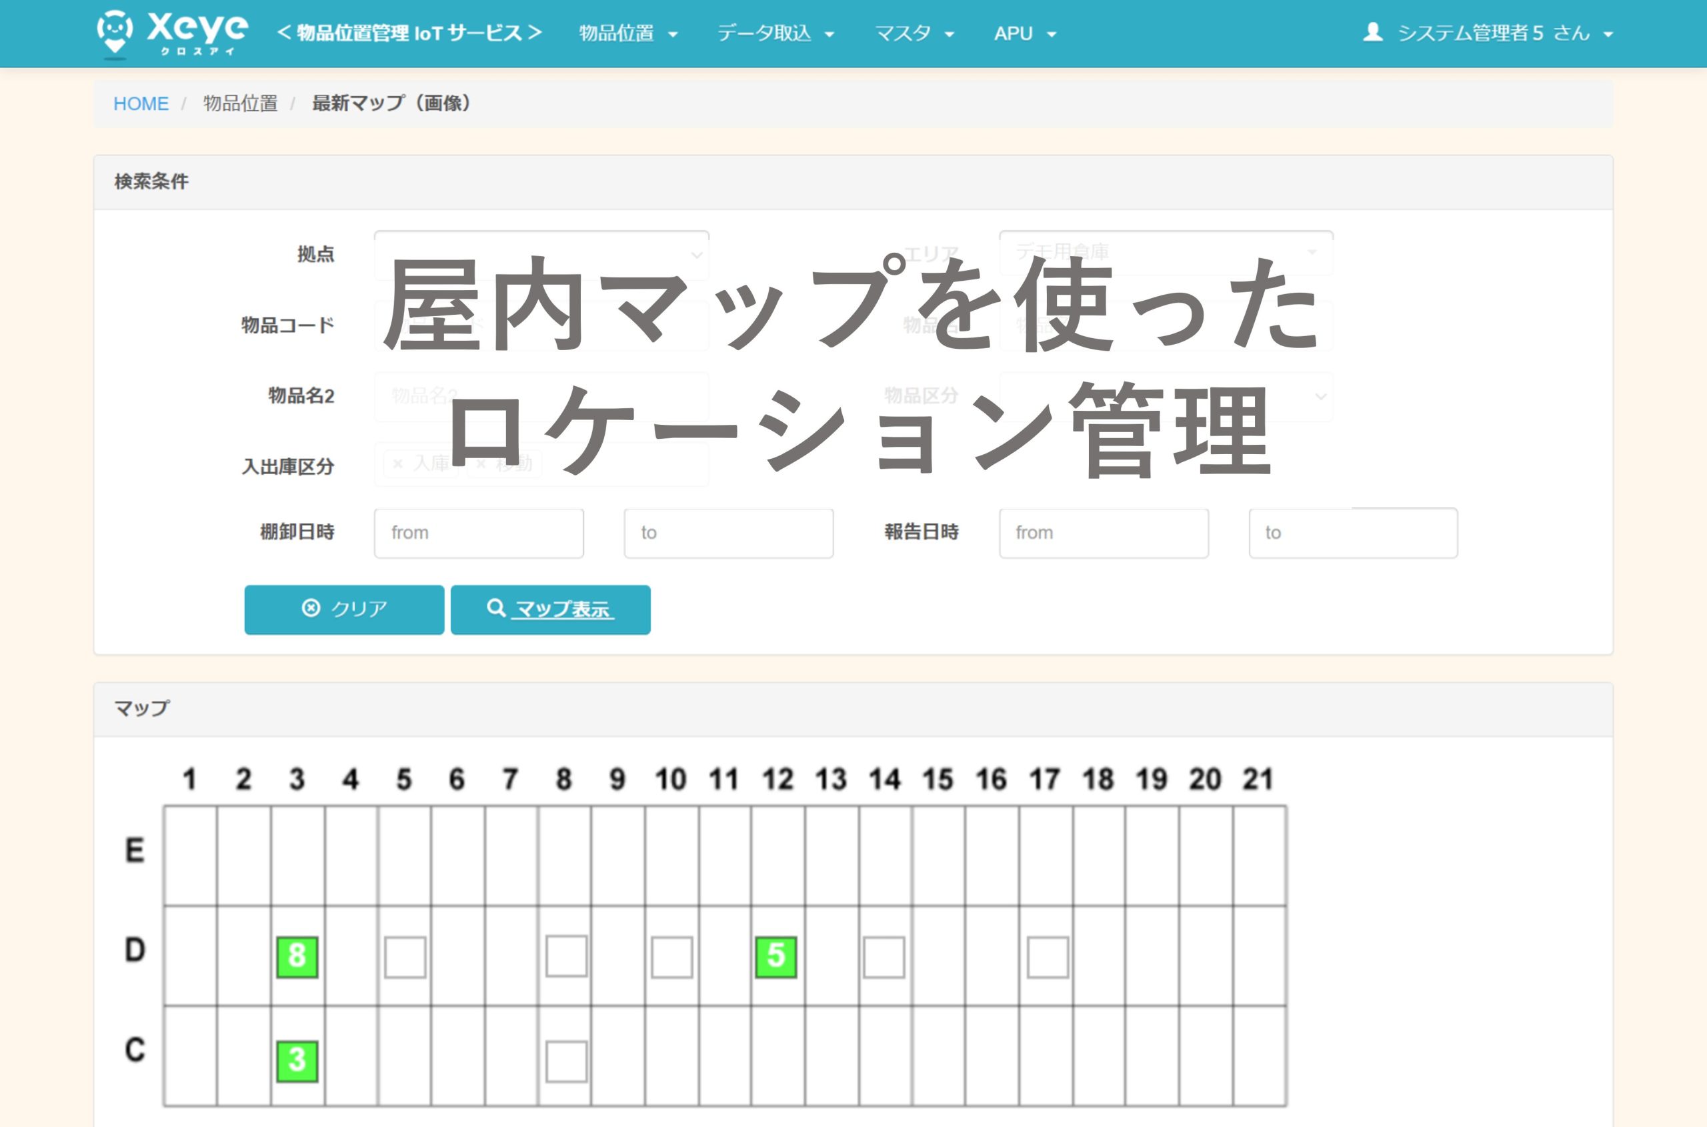Open the エリア dropdown
This screenshot has height=1127, width=1707.
1165,252
